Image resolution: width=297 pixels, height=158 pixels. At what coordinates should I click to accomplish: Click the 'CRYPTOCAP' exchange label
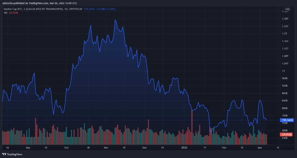pyautogui.click(x=76, y=9)
